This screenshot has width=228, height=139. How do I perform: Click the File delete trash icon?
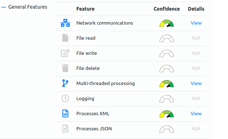pos(65,68)
